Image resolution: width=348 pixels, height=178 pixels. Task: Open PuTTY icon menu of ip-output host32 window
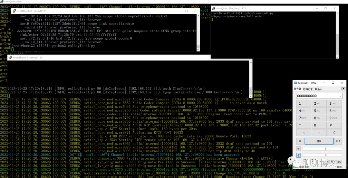[14, 11]
